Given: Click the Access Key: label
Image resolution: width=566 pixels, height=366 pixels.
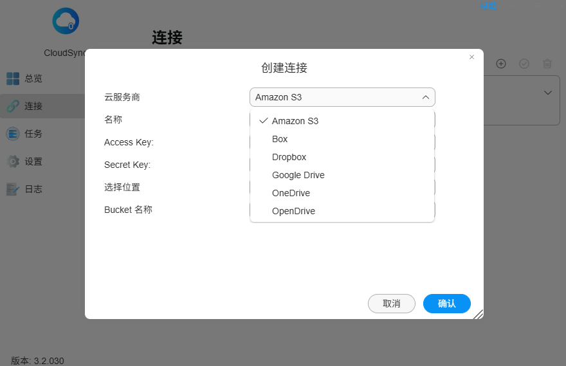Looking at the screenshot, I should [x=129, y=142].
